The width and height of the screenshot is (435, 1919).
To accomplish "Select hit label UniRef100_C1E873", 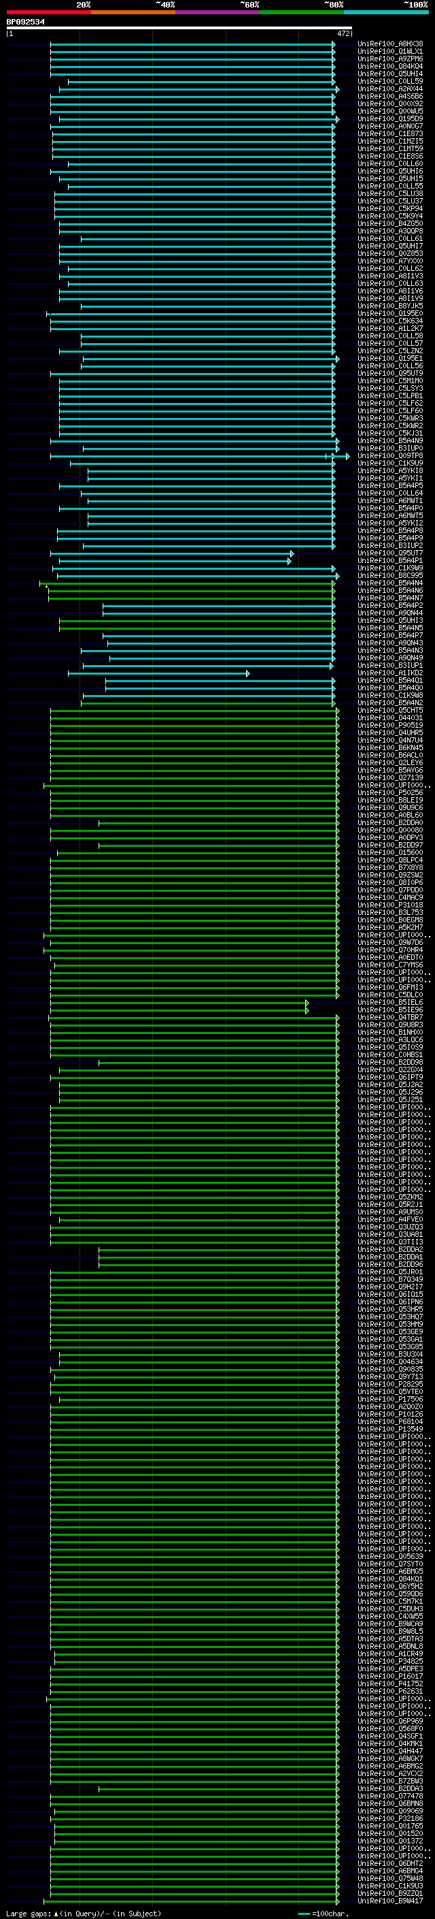I will tap(390, 134).
